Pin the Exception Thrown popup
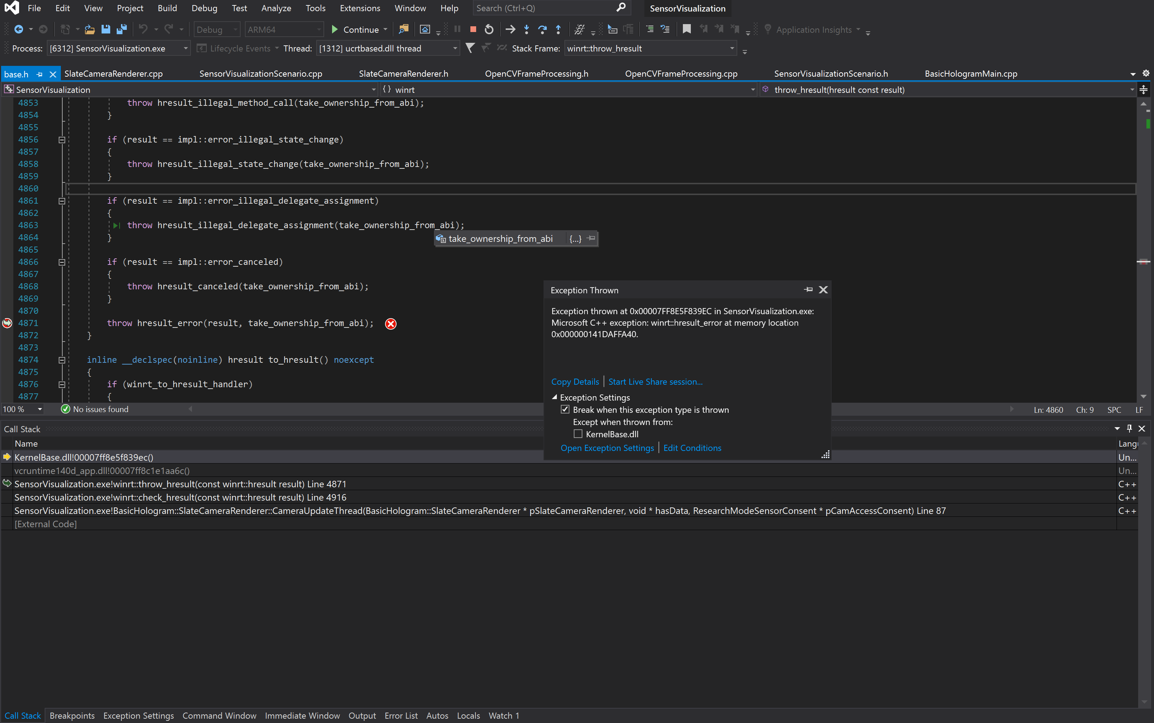1154x723 pixels. [808, 290]
